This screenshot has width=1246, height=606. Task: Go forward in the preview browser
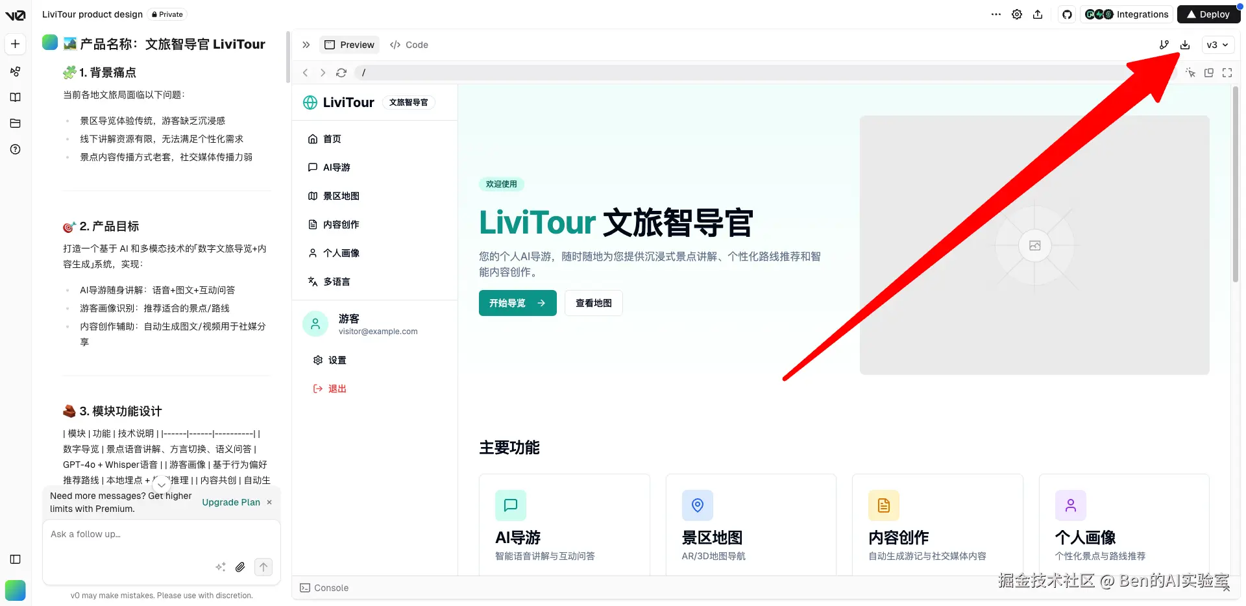pyautogui.click(x=323, y=73)
